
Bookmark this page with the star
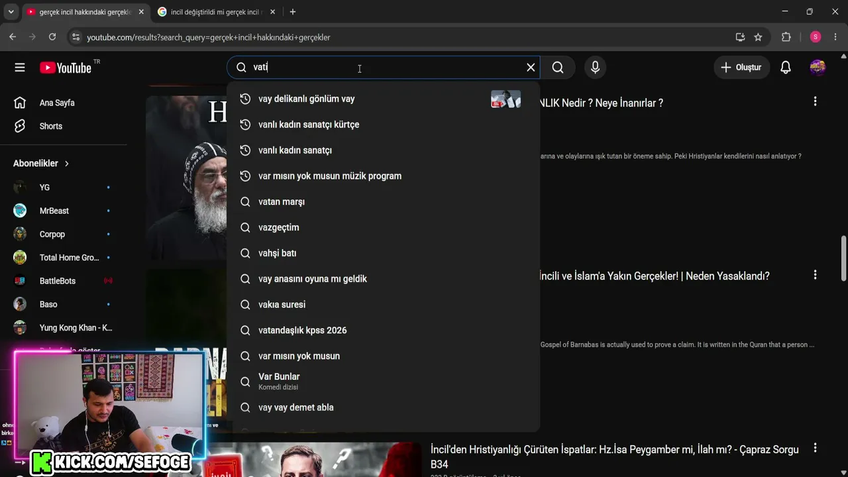click(x=758, y=37)
